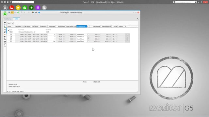The width and height of the screenshot is (209, 117).
Task: Open the blue help icon in window toolbar
Action: tap(39, 12)
